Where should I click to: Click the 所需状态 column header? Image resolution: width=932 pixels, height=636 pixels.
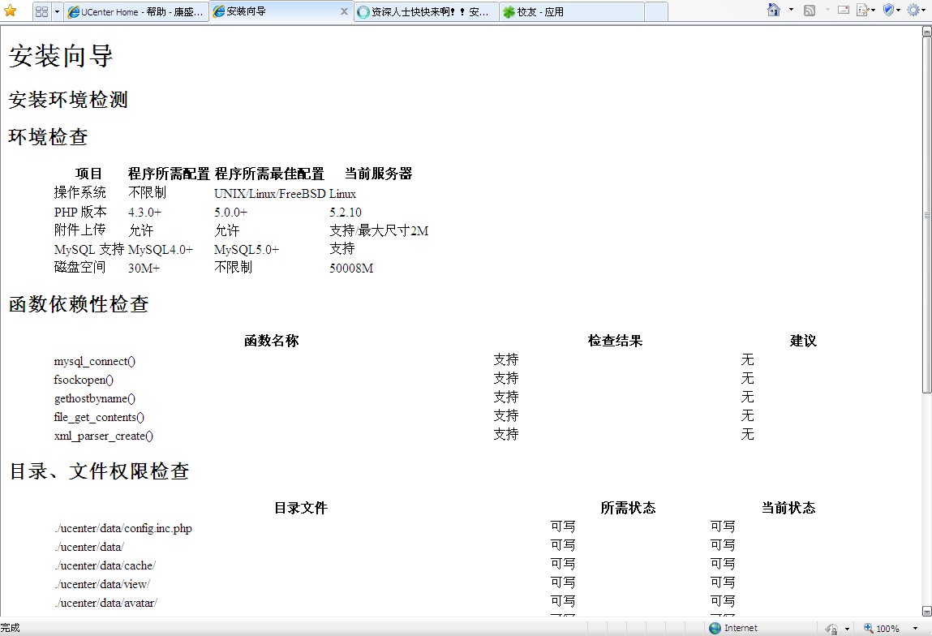(x=629, y=508)
